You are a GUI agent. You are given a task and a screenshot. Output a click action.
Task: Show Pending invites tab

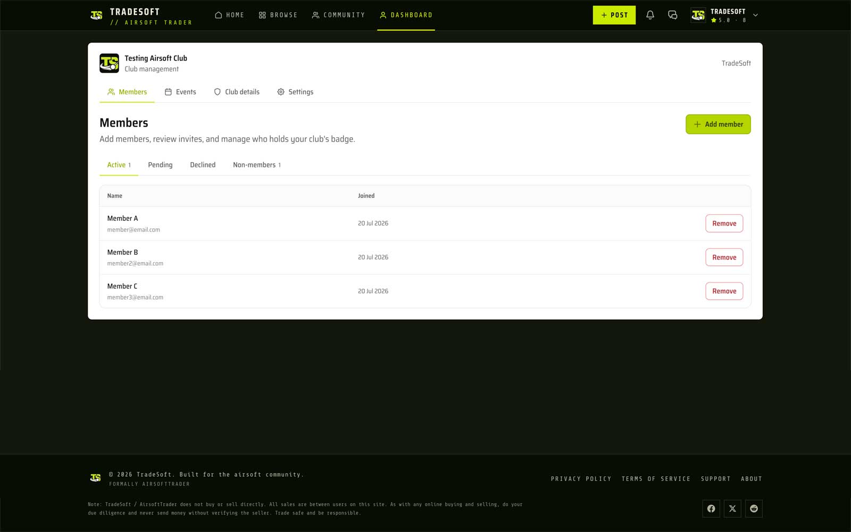click(160, 165)
